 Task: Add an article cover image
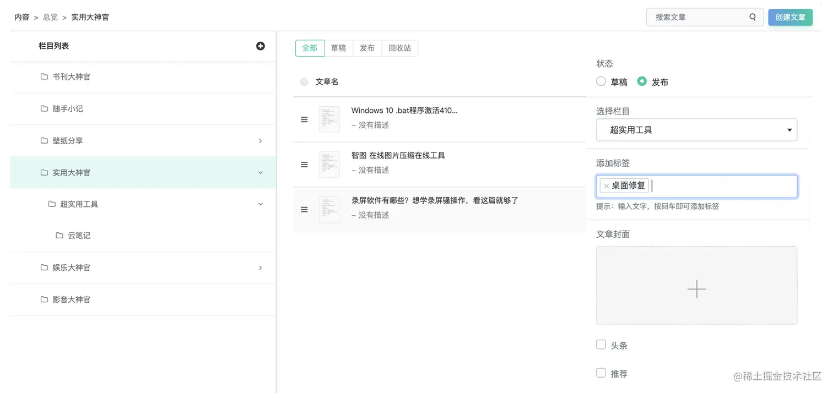tap(696, 285)
